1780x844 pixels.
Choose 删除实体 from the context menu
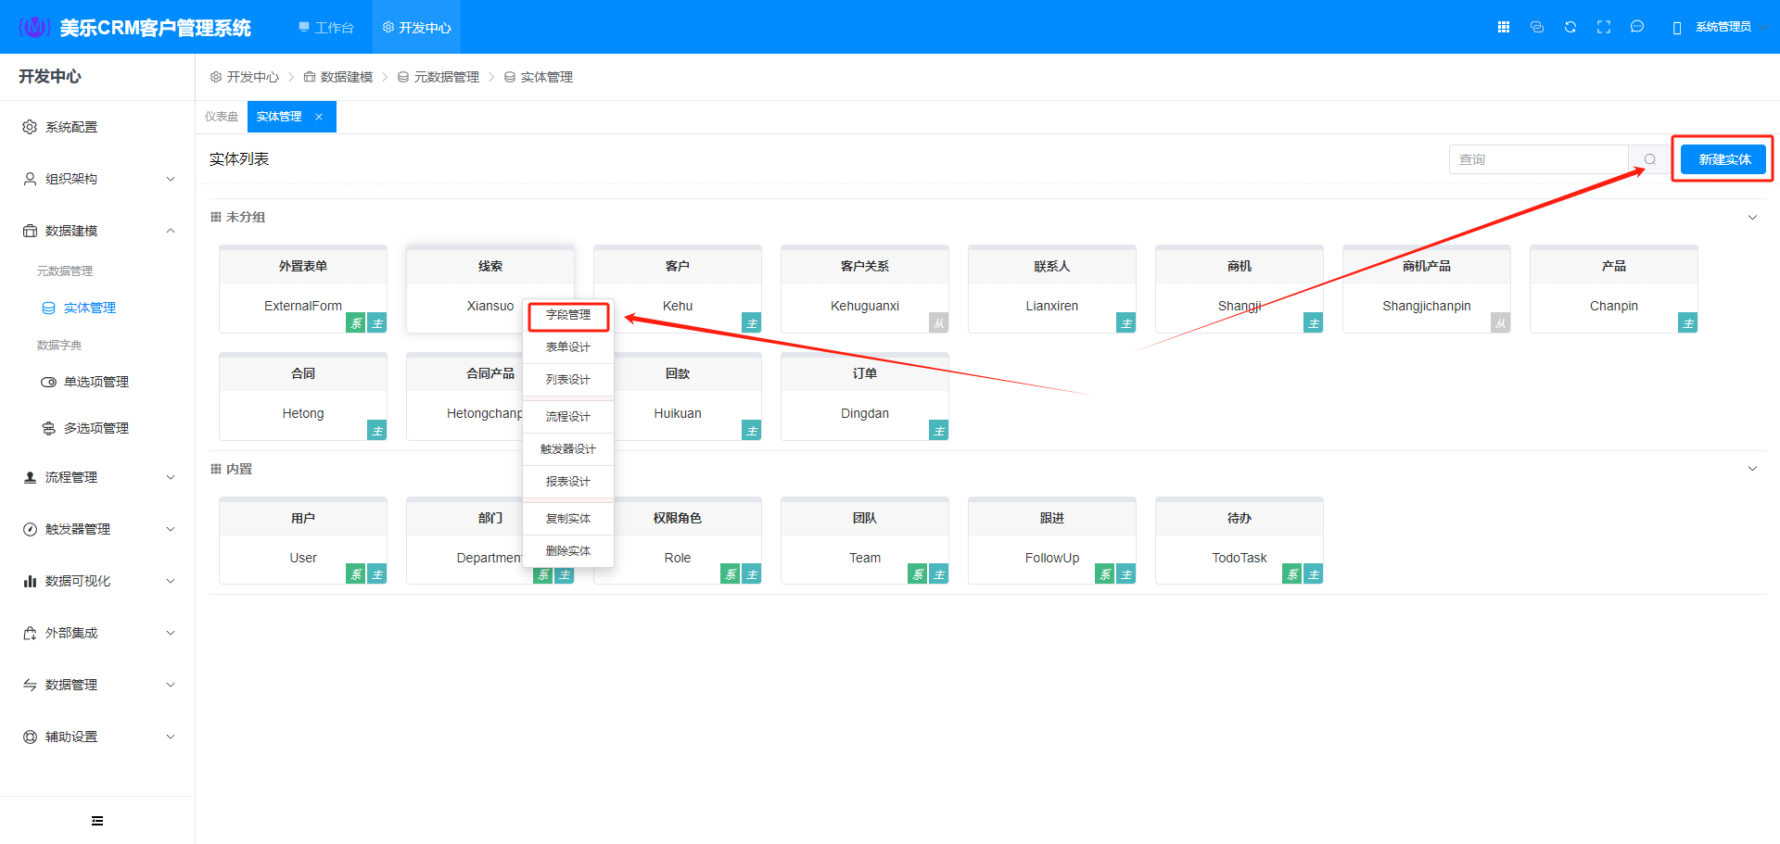tap(567, 551)
